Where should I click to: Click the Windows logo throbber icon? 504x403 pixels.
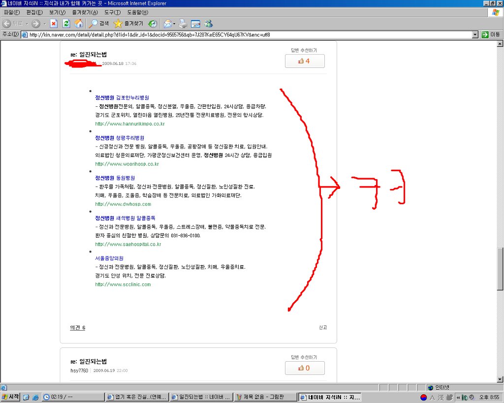[x=496, y=12]
